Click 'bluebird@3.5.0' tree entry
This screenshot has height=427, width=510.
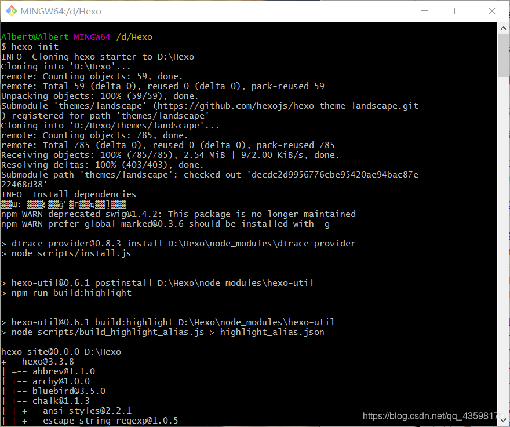point(69,391)
